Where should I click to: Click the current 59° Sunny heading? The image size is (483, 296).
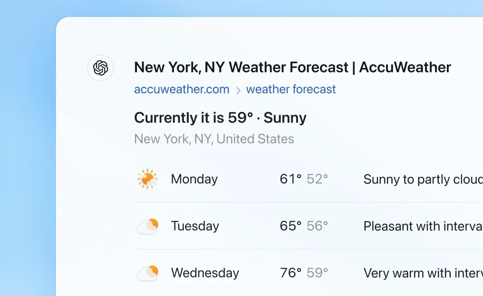(x=220, y=118)
